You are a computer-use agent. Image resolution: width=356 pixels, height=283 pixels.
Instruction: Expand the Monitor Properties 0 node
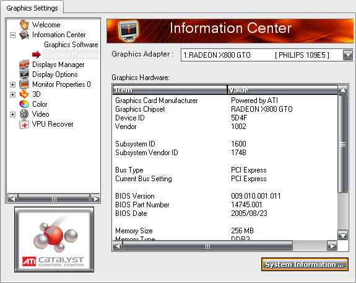pos(13,84)
